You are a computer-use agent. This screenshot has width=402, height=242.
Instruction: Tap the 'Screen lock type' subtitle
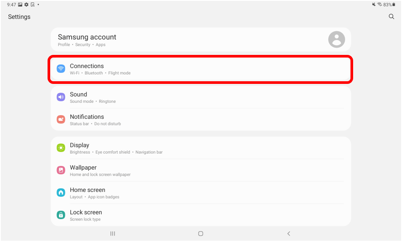85,220
